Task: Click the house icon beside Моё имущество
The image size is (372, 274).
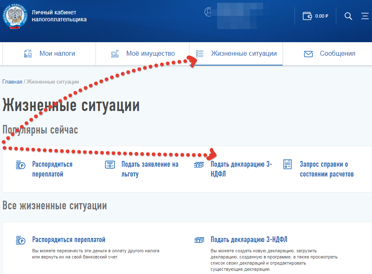Action: tap(116, 53)
